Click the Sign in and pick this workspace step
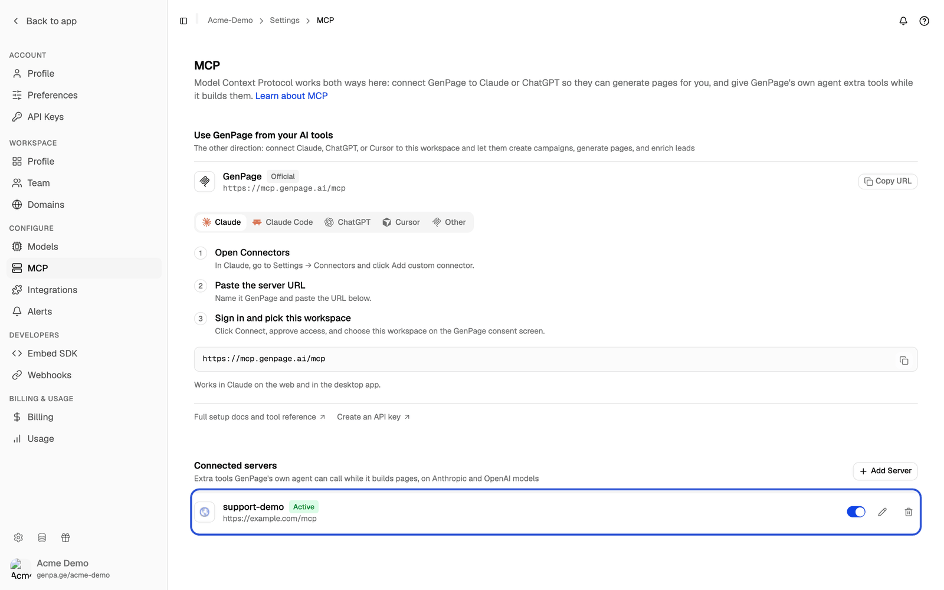Screen dimensions: 944x590 coord(283,319)
